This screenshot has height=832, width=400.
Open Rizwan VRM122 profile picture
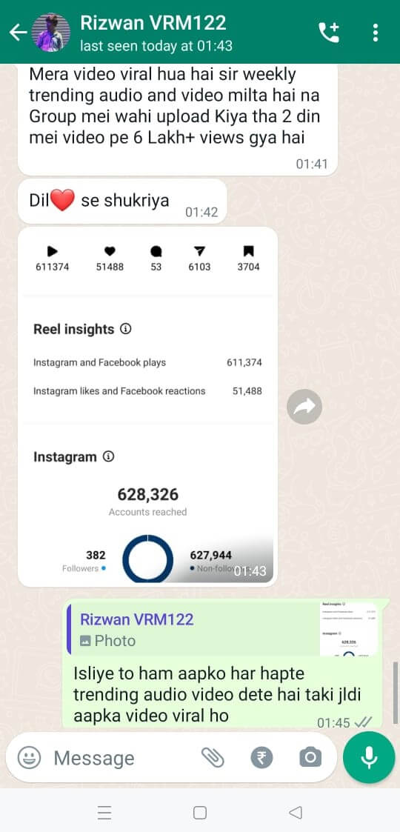click(x=51, y=33)
